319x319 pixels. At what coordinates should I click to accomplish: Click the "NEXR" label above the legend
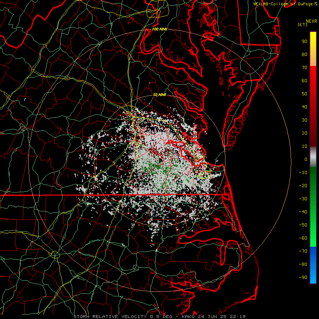tap(312, 21)
